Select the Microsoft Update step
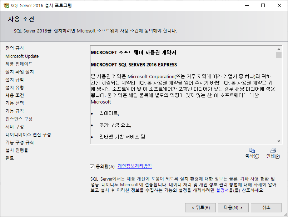This screenshot has height=217, width=288. 22,56
